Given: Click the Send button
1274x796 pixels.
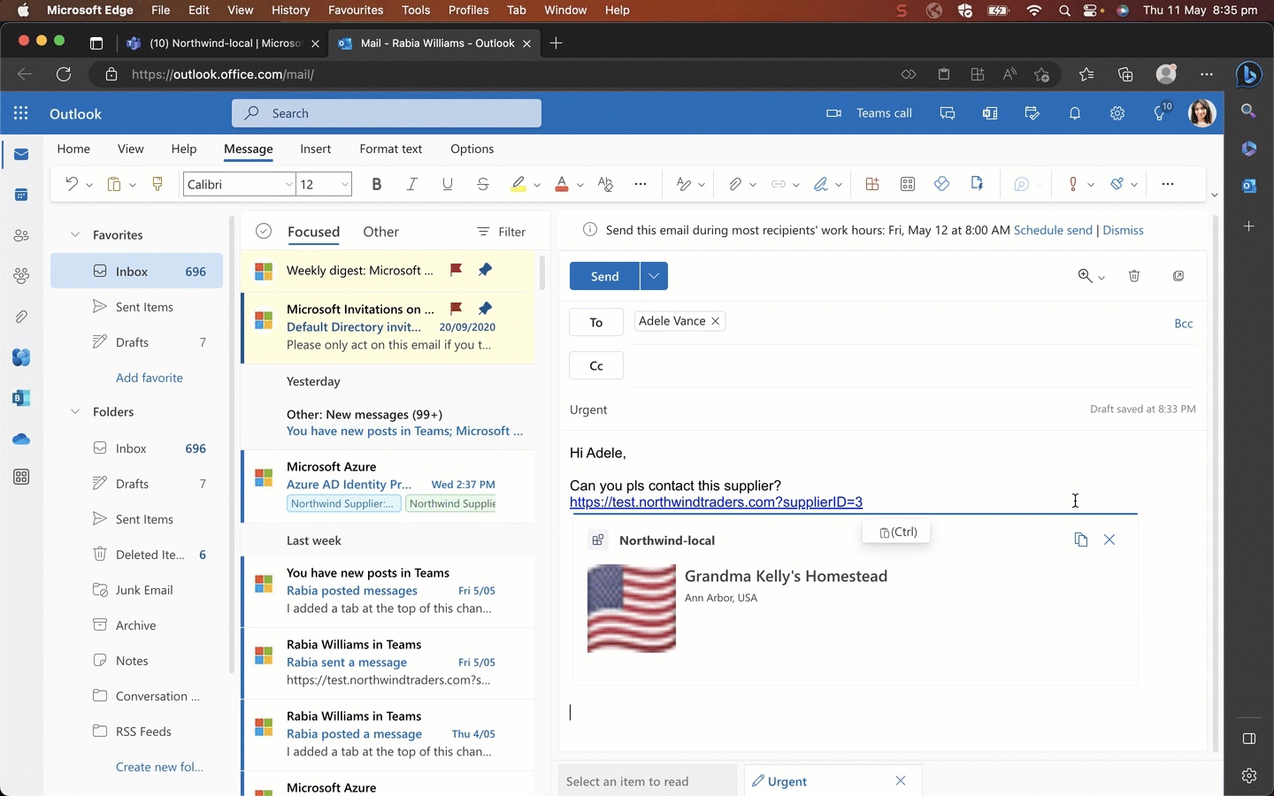Looking at the screenshot, I should coord(605,276).
